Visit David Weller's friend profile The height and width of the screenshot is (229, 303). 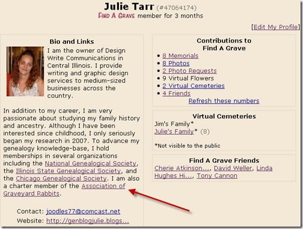coord(233,168)
